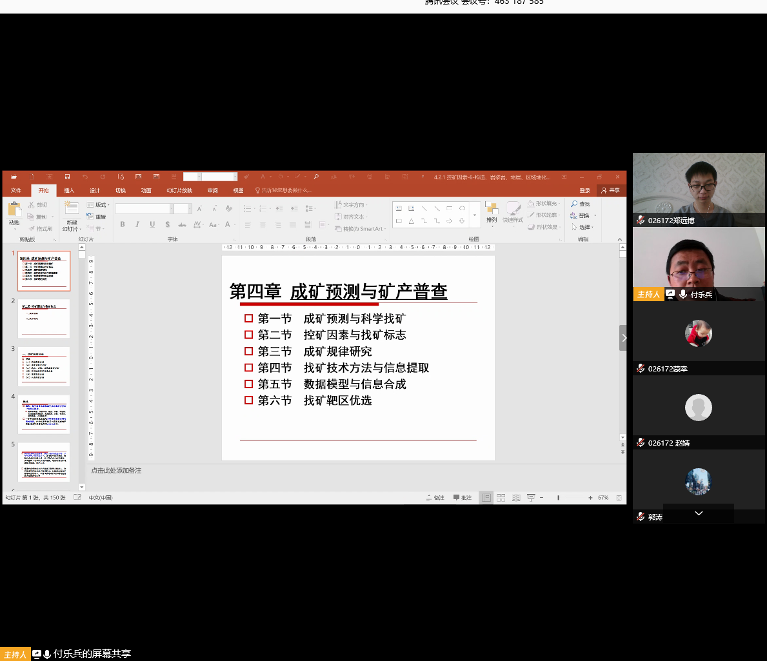Switch to slide sorter view in status bar
The height and width of the screenshot is (661, 767).
pyautogui.click(x=501, y=498)
